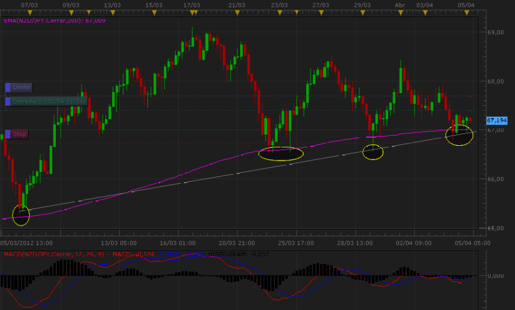Viewport: 515px width, 310px height.
Task: Click the 05/03/2012 13:00 time axis label
Action: click(26, 243)
